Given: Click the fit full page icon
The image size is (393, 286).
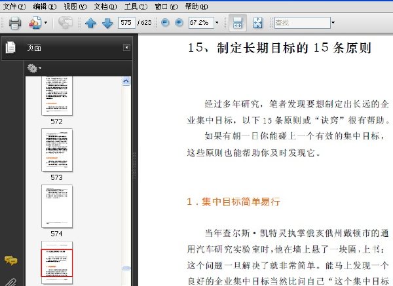Looking at the screenshot, I should click(258, 23).
